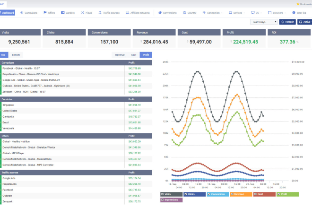Click the Venezuela country row
Viewport: 312px width, 208px height.
[x=76, y=129]
